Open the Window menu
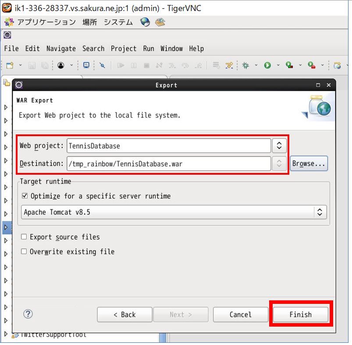This screenshot has height=345, width=352. (172, 49)
